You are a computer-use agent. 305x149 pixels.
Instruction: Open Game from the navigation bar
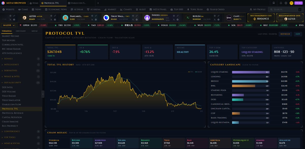tap(23, 9)
